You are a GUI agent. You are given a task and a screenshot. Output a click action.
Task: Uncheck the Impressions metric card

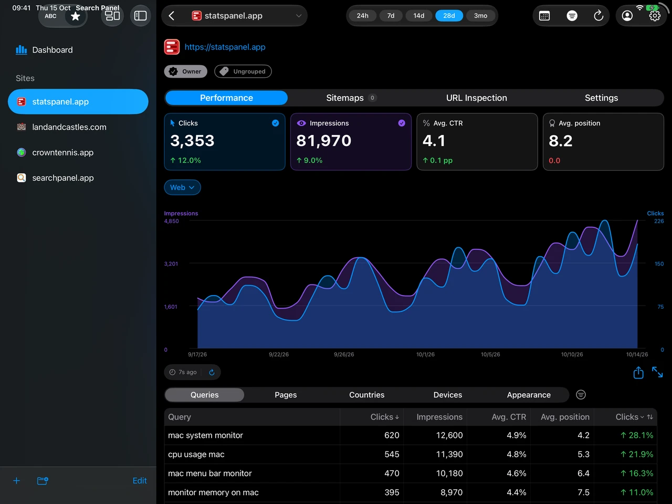(402, 123)
